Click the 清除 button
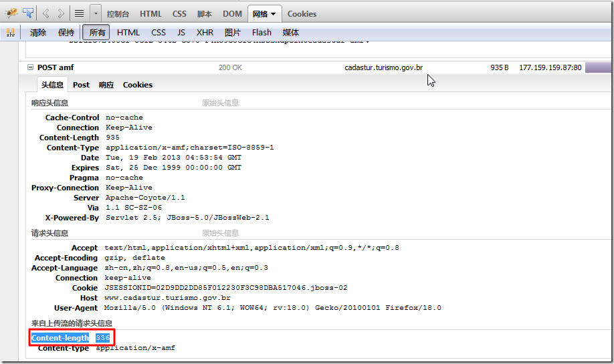The height and width of the screenshot is (364, 614). coord(38,32)
